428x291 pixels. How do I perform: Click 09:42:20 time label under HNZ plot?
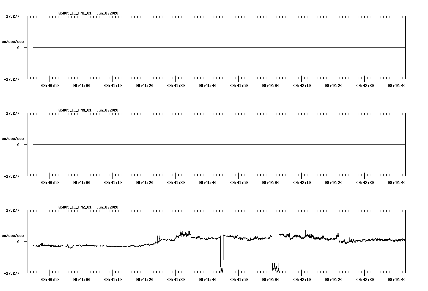click(333, 280)
